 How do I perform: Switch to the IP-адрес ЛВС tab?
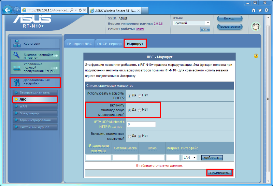coord(80,44)
